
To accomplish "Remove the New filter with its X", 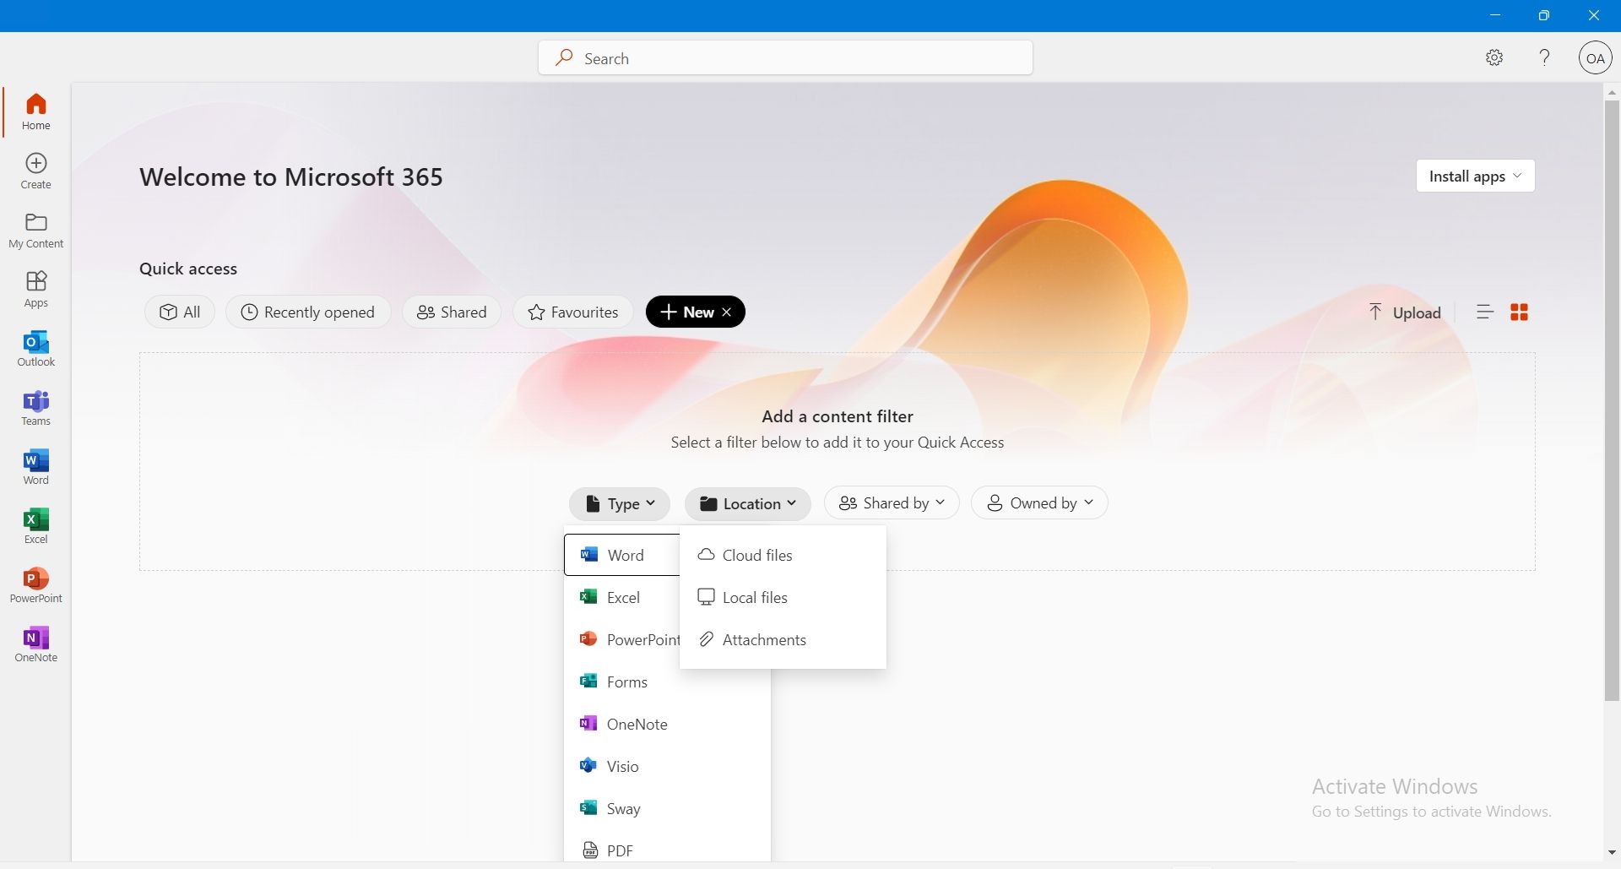I will (x=727, y=312).
